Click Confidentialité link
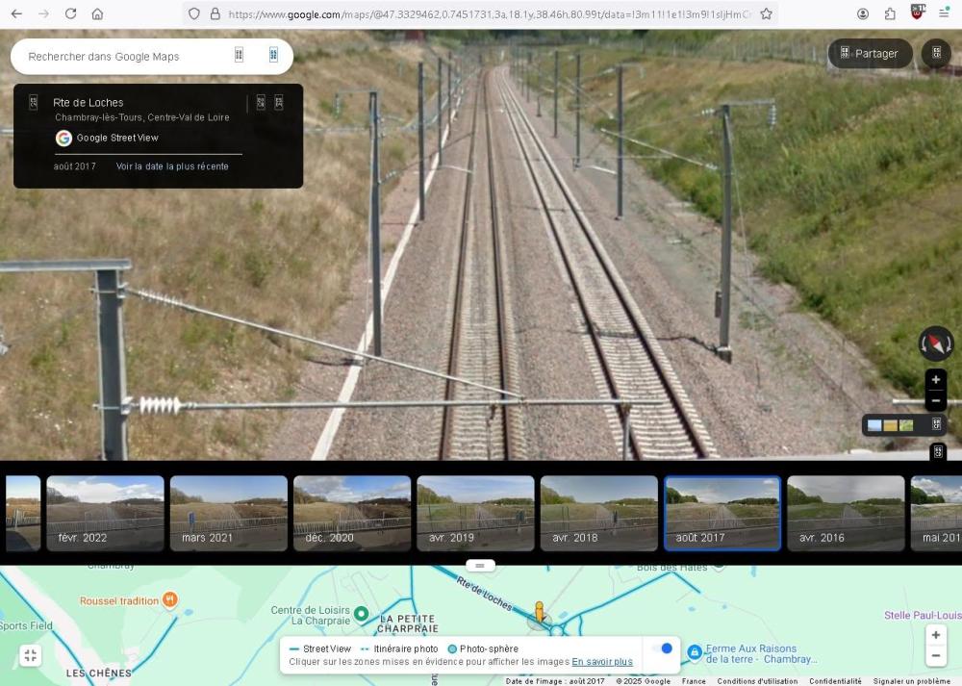The image size is (962, 686). [x=835, y=681]
